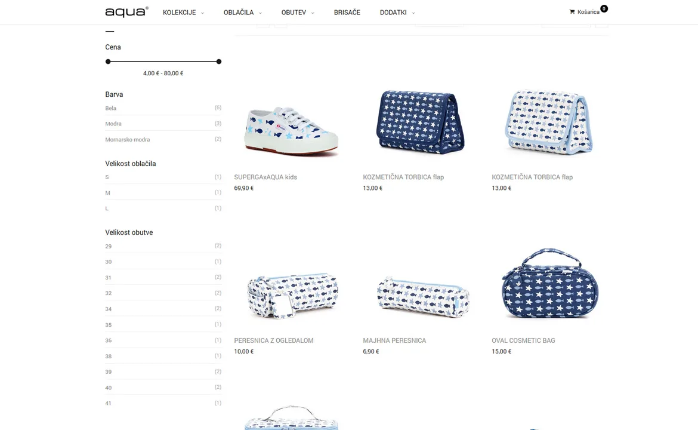698x430 pixels.
Task: Open the PERESNICA Z OGLEDALOM image
Action: pyautogui.click(x=292, y=295)
